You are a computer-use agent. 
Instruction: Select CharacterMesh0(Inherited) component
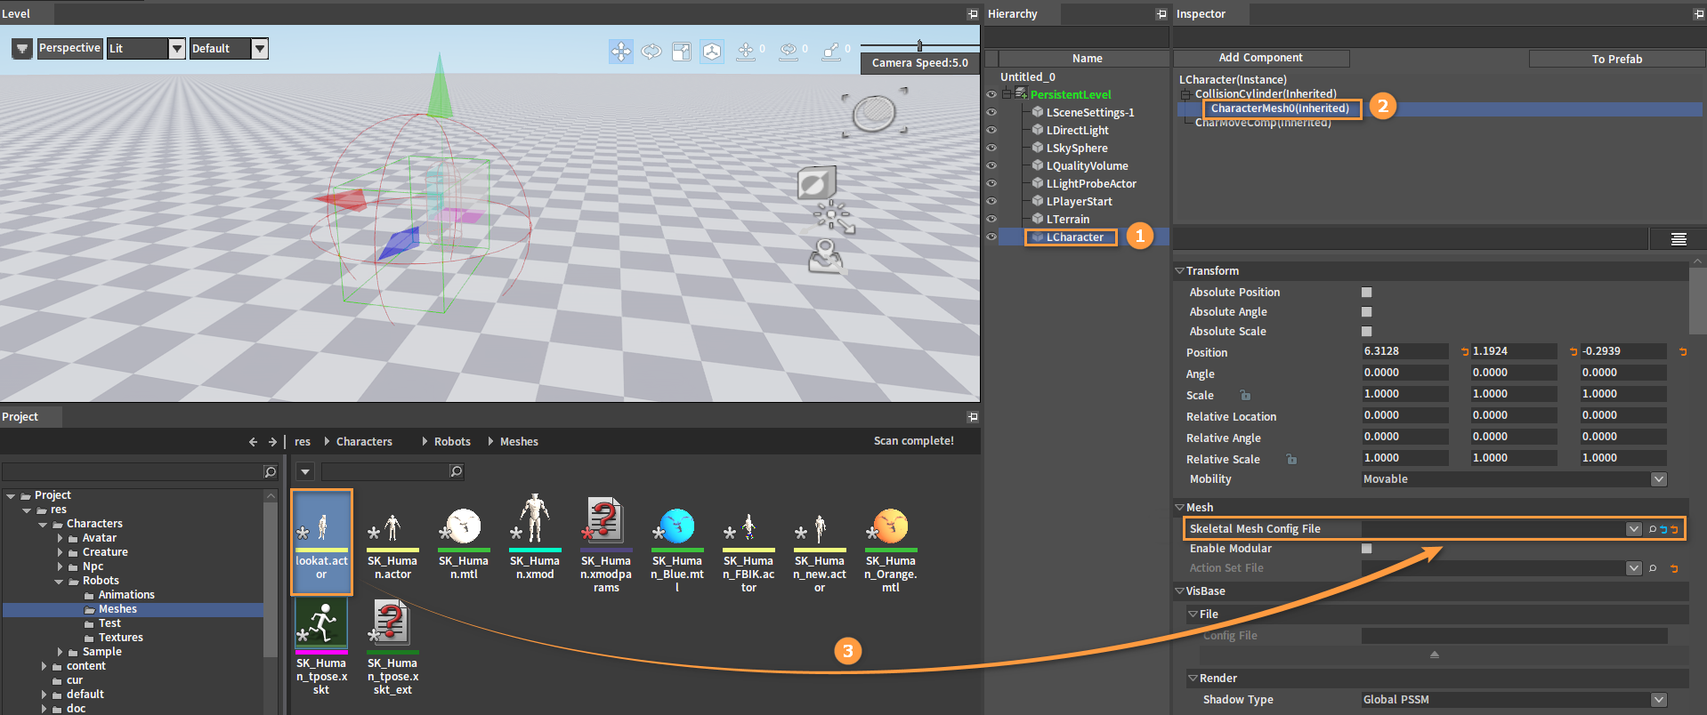[1280, 108]
